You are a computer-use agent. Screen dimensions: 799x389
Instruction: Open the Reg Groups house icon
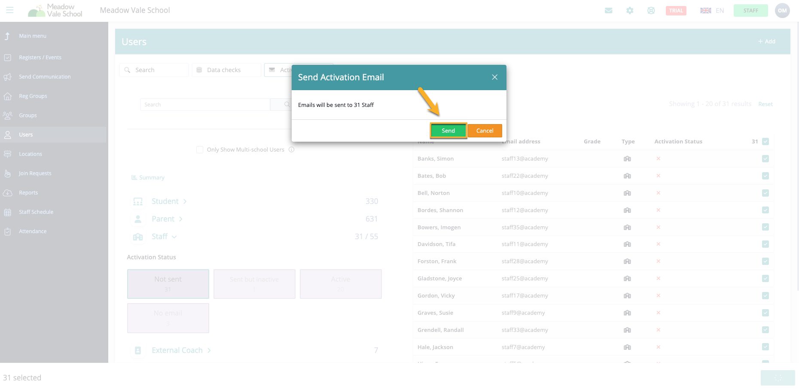(x=8, y=96)
